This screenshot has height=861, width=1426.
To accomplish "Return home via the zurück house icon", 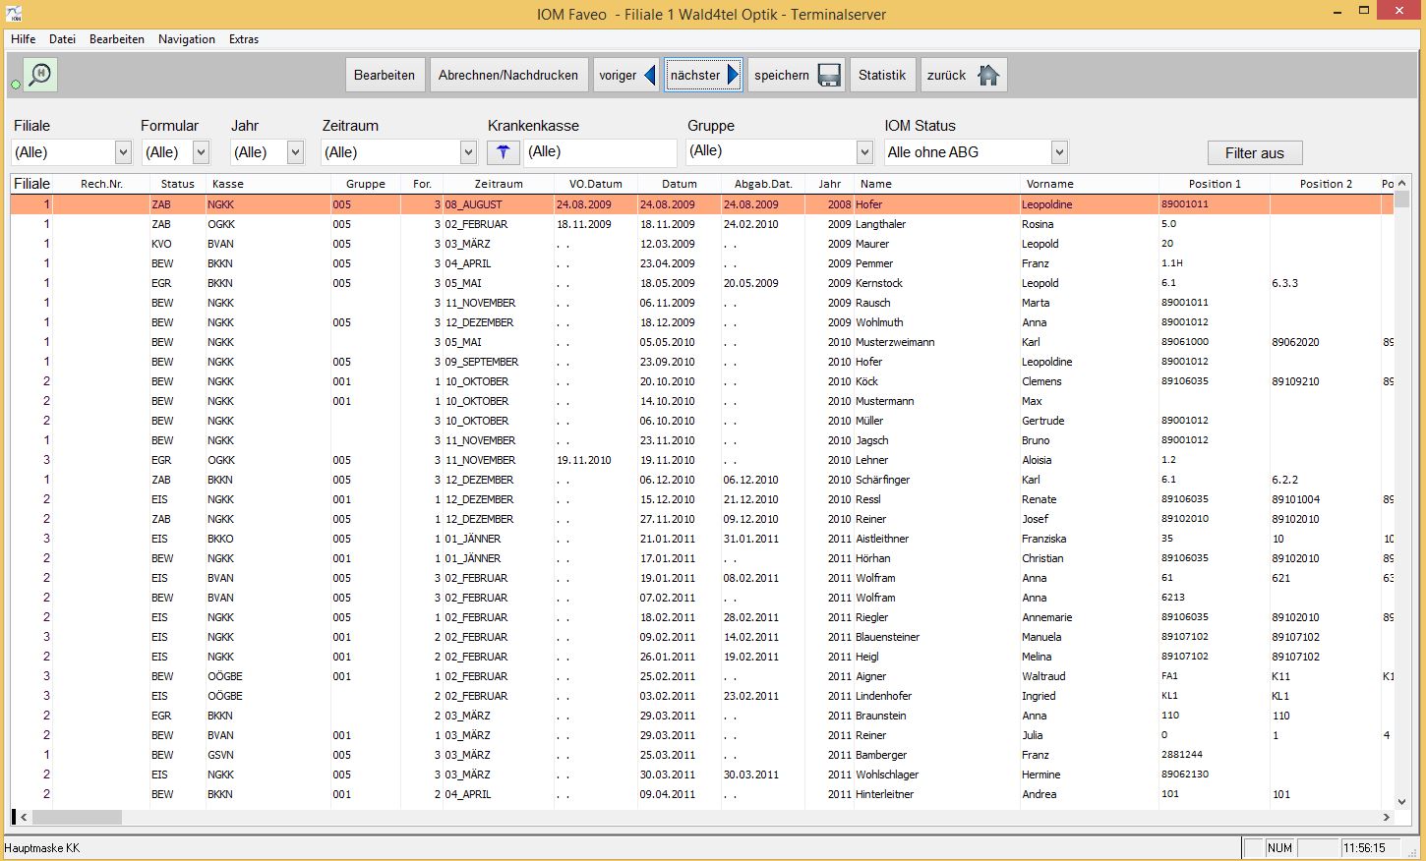I will (x=988, y=75).
